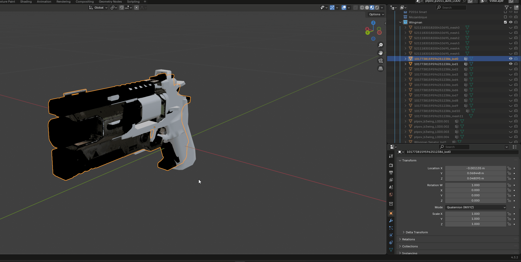This screenshot has height=262, width=521.
Task: Collapse the Wingman collection in outliner
Action: [x=400, y=22]
